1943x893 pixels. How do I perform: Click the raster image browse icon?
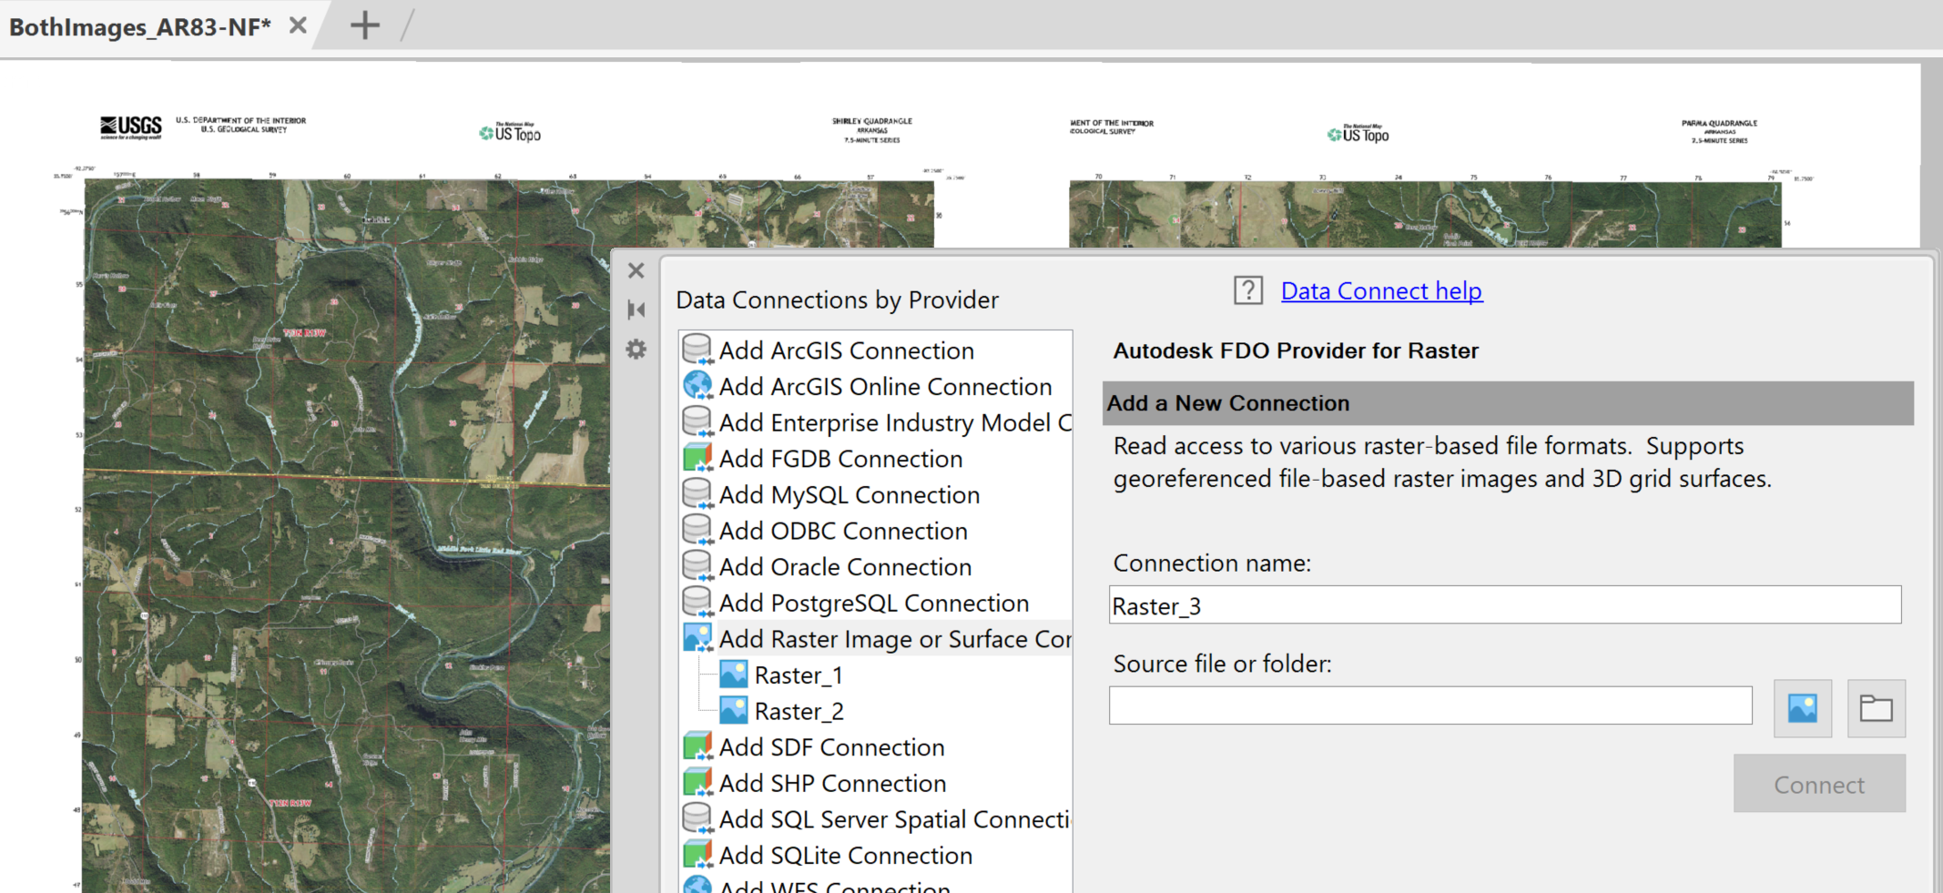pyautogui.click(x=1802, y=707)
